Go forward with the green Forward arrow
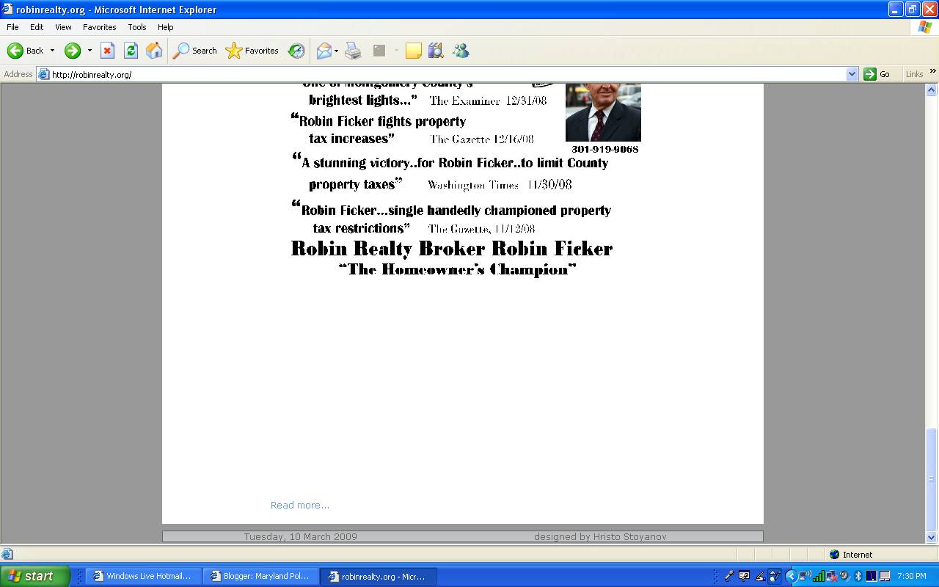Viewport: 939px width, 587px height. pos(72,51)
